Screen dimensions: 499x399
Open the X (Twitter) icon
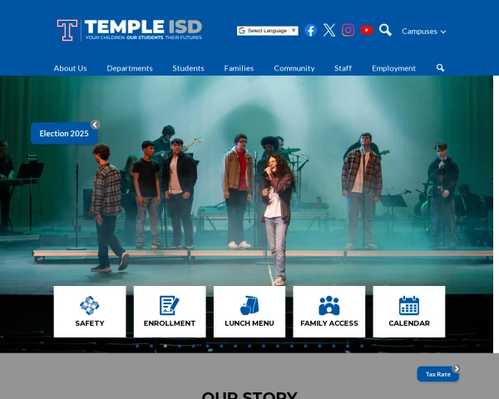(x=329, y=30)
